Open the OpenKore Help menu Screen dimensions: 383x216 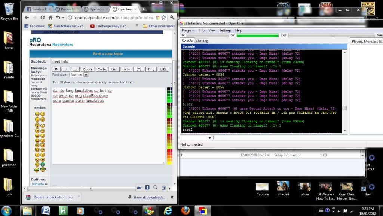[x=239, y=30]
